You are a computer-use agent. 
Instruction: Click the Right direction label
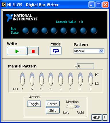pos(80,112)
